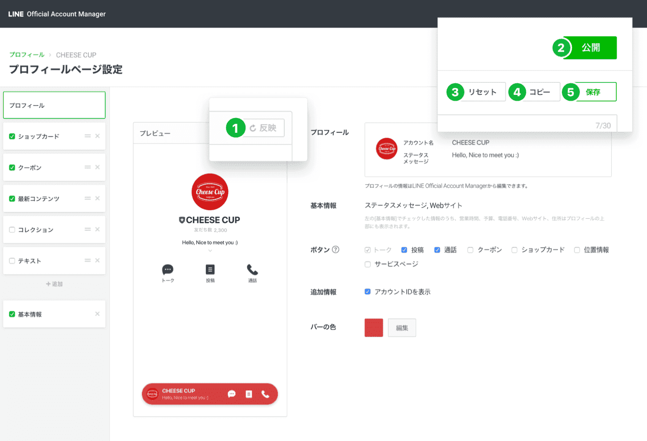Click the chat icon in the red bottom bar

point(232,394)
